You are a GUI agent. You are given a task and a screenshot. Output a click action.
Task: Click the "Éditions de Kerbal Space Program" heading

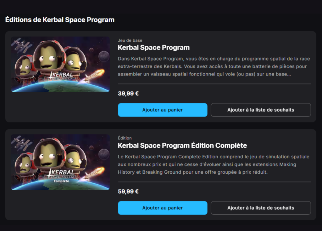click(60, 20)
